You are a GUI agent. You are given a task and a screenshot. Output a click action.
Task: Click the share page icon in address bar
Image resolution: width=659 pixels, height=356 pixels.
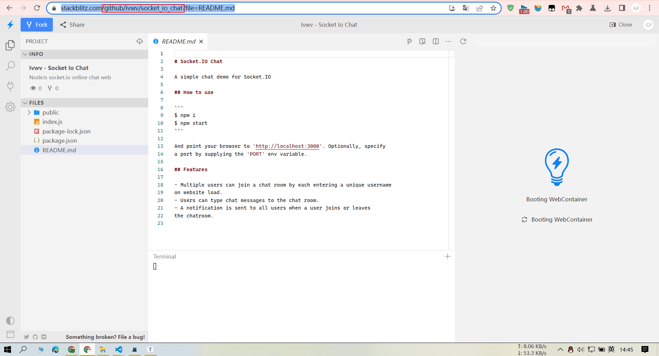pyautogui.click(x=479, y=8)
